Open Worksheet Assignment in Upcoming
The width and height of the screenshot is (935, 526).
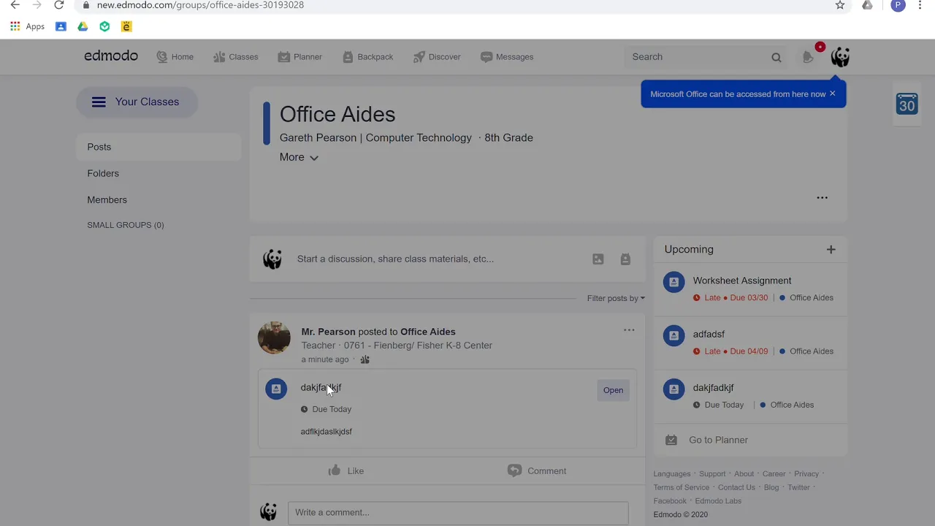[x=742, y=281]
